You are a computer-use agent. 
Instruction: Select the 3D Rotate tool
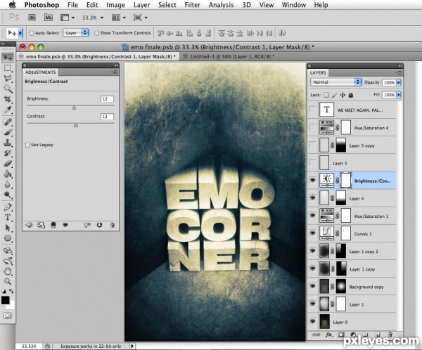[8, 250]
